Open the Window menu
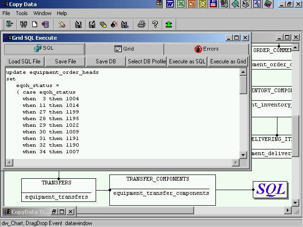The width and height of the screenshot is (303, 227). 43,13
